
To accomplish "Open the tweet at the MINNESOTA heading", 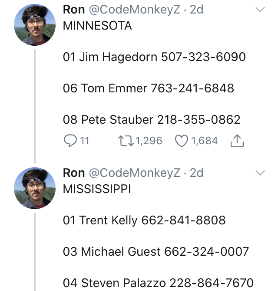I will (x=97, y=26).
